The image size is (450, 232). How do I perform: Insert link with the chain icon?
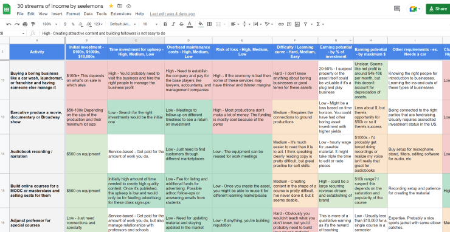coord(281,24)
